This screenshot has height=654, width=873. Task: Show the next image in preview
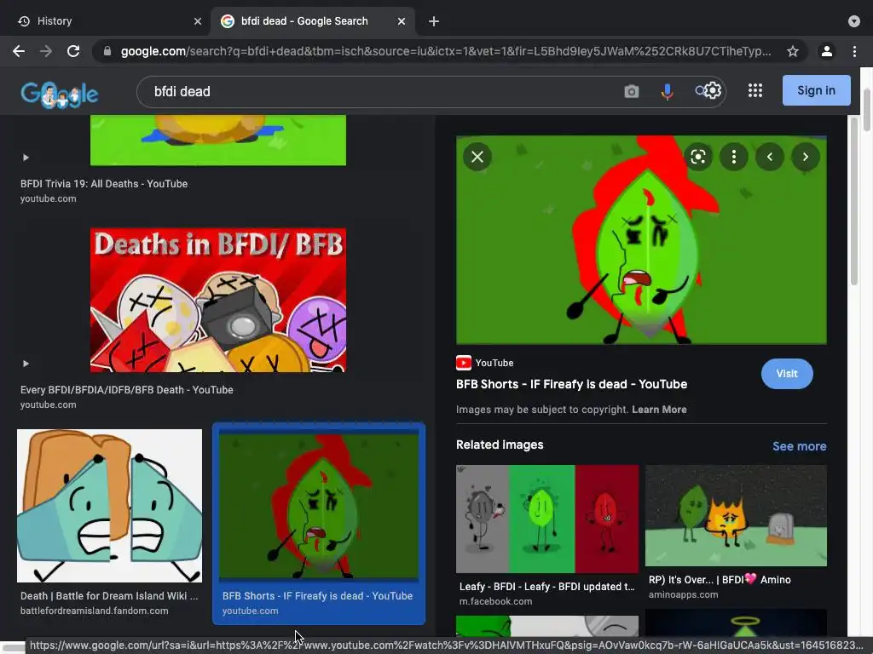pos(805,157)
